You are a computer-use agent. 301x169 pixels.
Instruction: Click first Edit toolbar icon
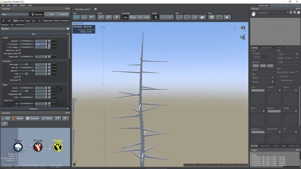(x=179, y=17)
